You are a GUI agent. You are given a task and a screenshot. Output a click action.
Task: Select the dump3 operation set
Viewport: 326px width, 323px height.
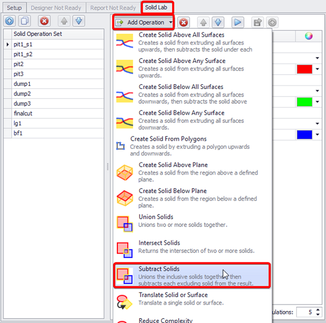[x=58, y=104]
